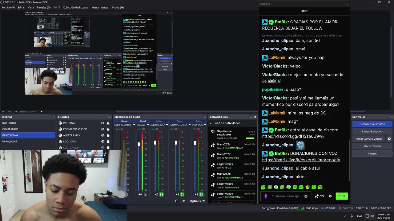Open the Paneles menu
Screen dimensions: 394x221
coord(44,7)
